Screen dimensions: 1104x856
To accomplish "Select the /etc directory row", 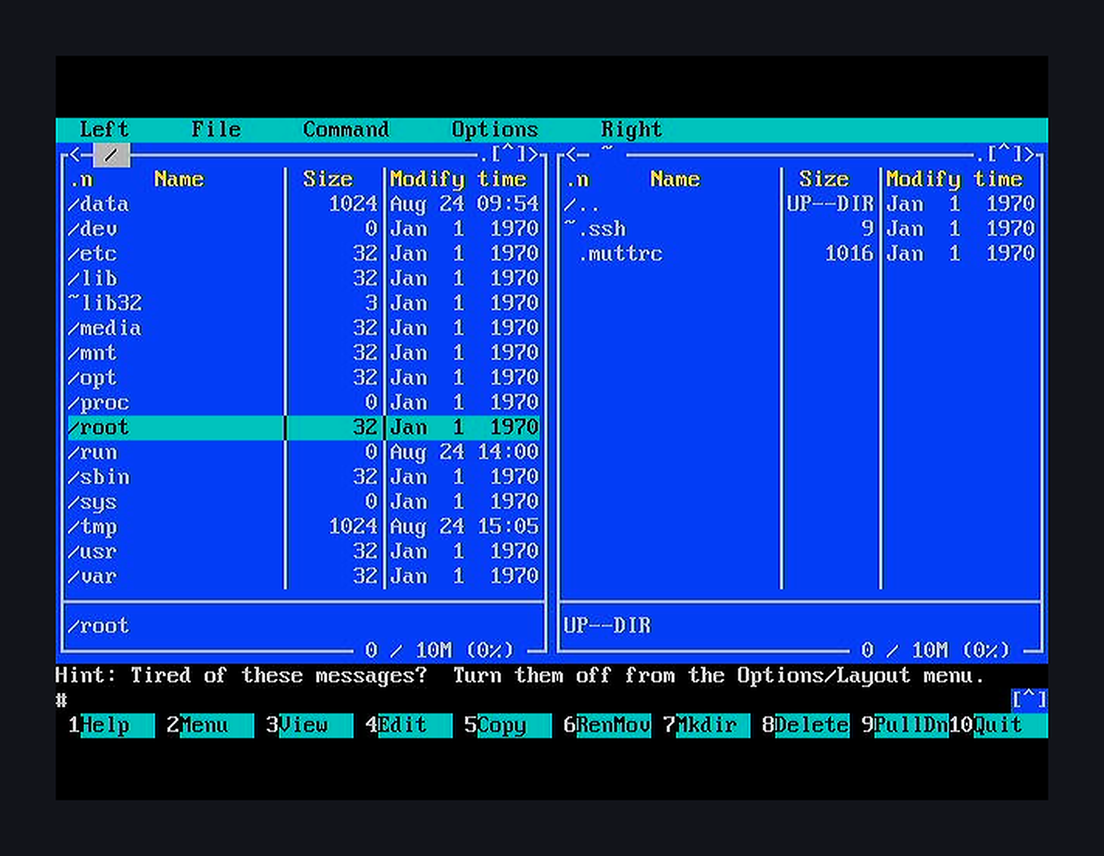I will click(x=304, y=254).
